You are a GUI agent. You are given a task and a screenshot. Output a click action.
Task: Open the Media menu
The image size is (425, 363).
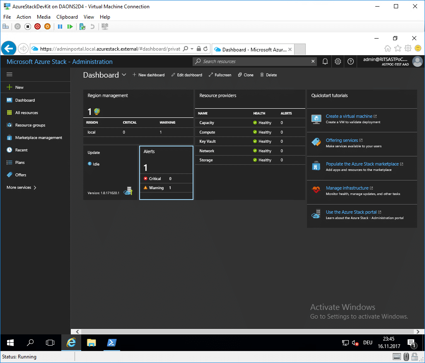[43, 17]
